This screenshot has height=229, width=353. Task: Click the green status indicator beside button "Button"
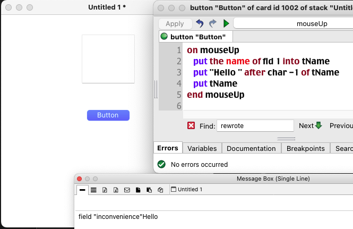[x=164, y=36]
